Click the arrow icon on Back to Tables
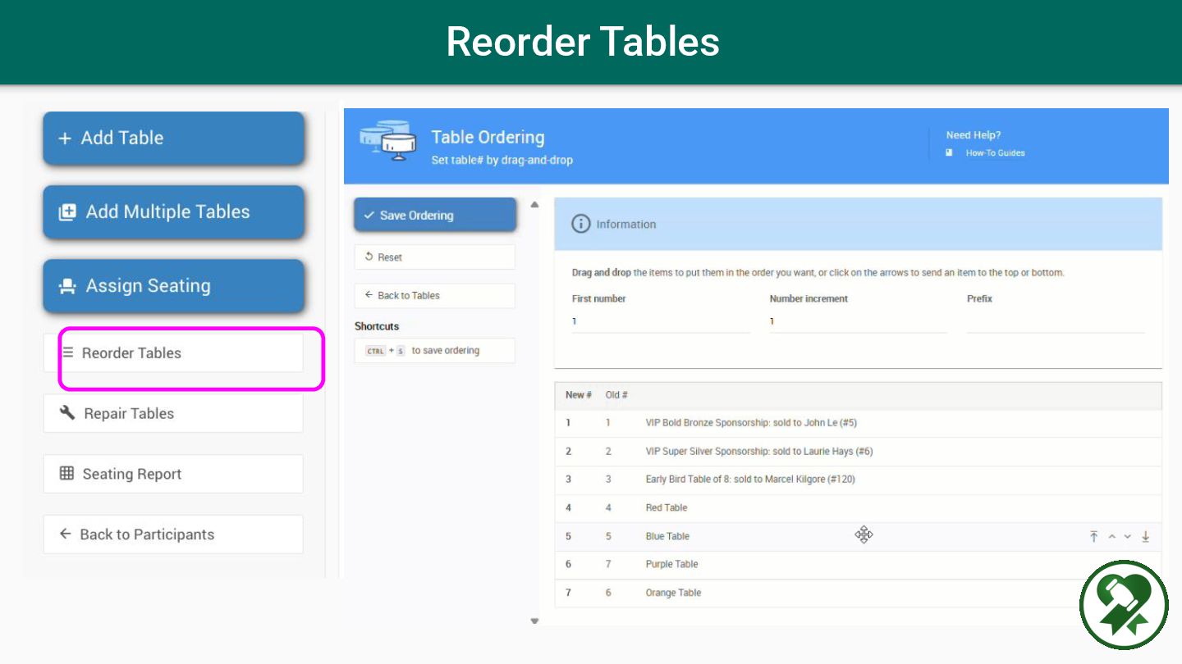The width and height of the screenshot is (1182, 664). click(x=369, y=295)
